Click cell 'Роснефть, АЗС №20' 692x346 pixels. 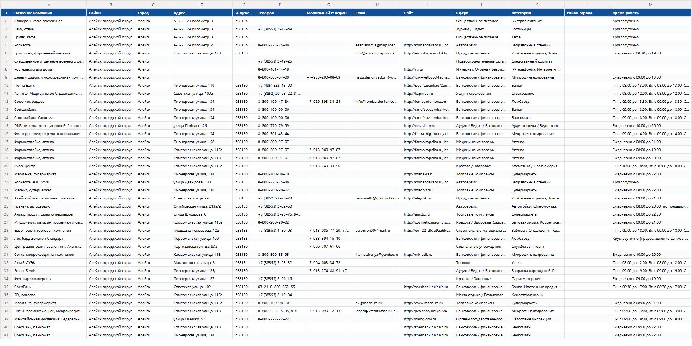pyautogui.click(x=49, y=182)
